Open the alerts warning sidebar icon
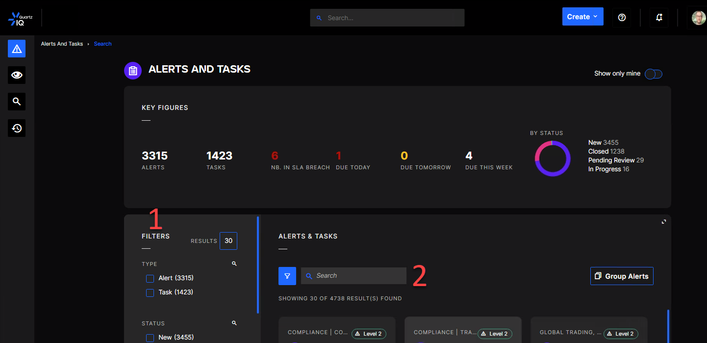 point(17,49)
